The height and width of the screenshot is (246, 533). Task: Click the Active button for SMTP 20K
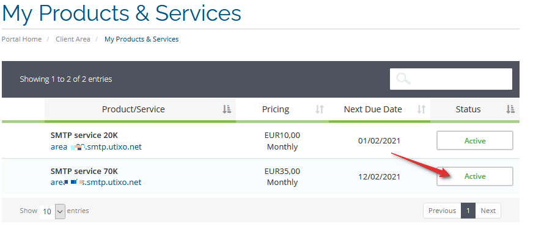coord(474,140)
